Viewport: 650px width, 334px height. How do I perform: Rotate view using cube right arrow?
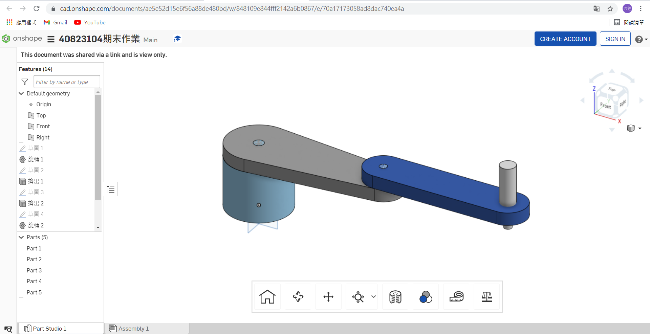pos(641,101)
